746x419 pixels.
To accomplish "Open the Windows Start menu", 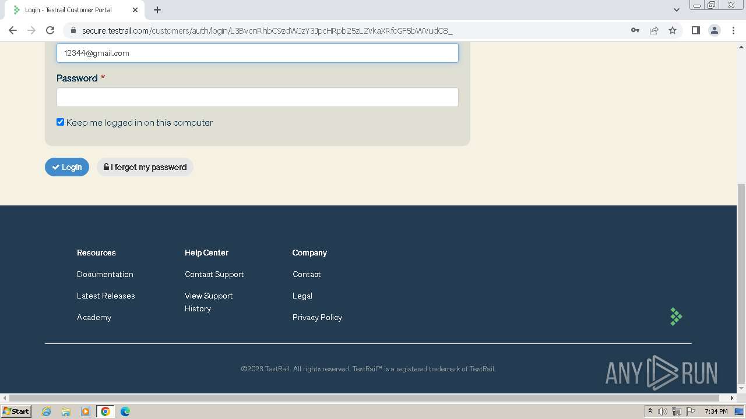I will click(16, 411).
